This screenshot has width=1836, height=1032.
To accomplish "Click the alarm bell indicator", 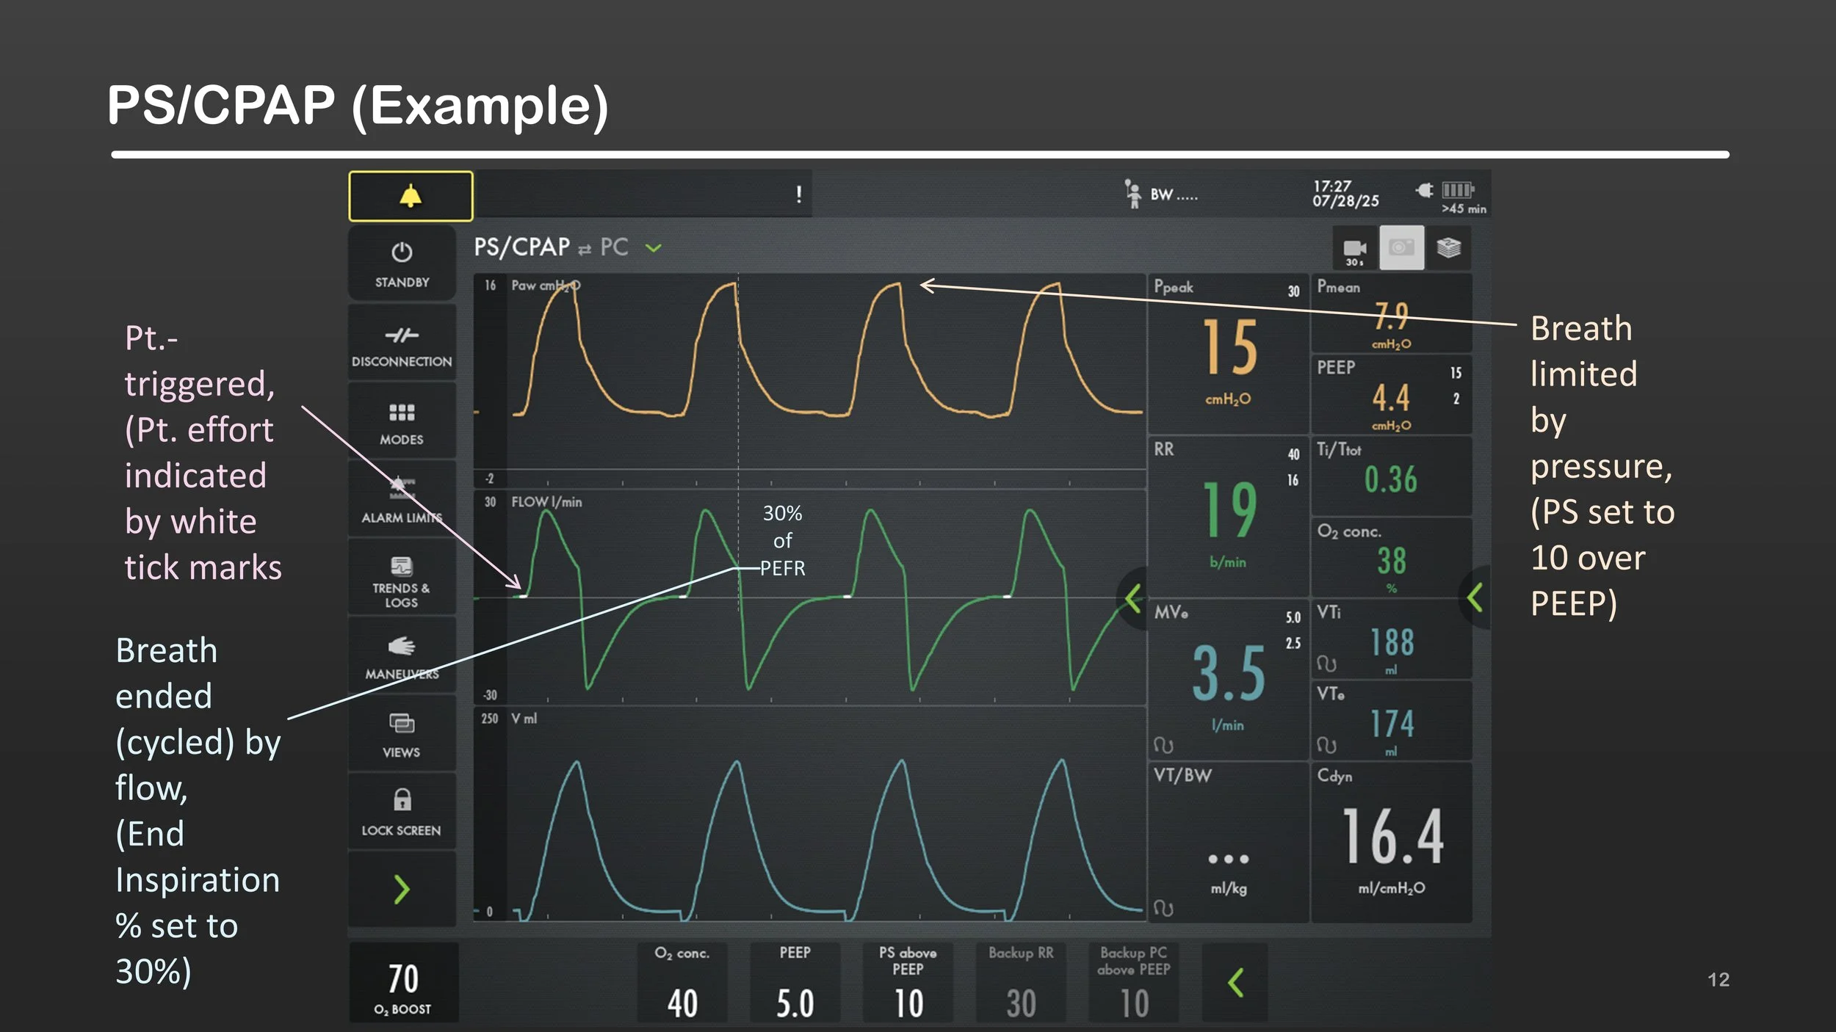I will click(411, 196).
